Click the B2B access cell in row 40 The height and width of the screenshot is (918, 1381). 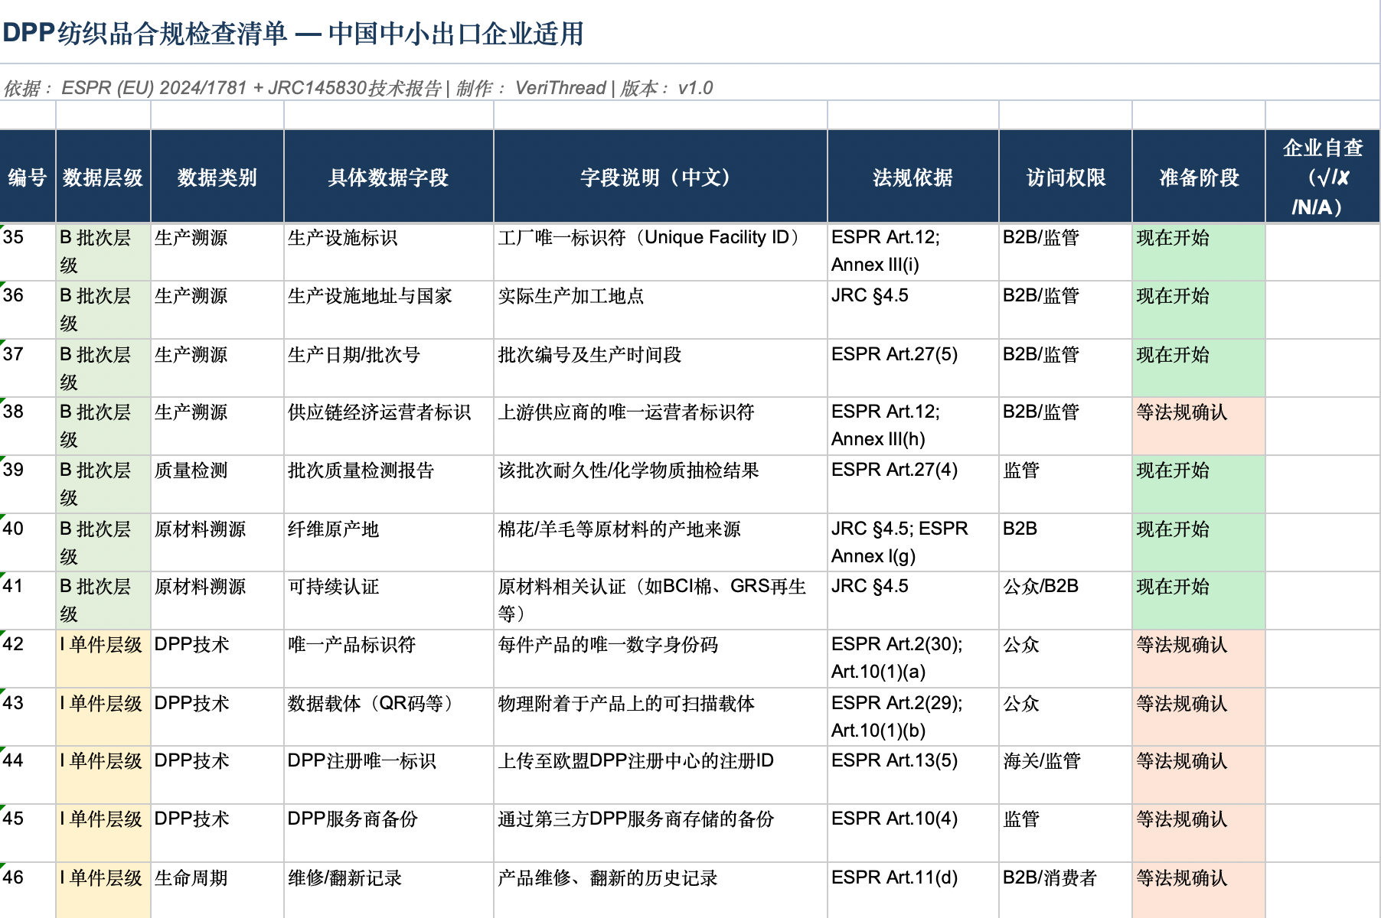(x=1066, y=542)
